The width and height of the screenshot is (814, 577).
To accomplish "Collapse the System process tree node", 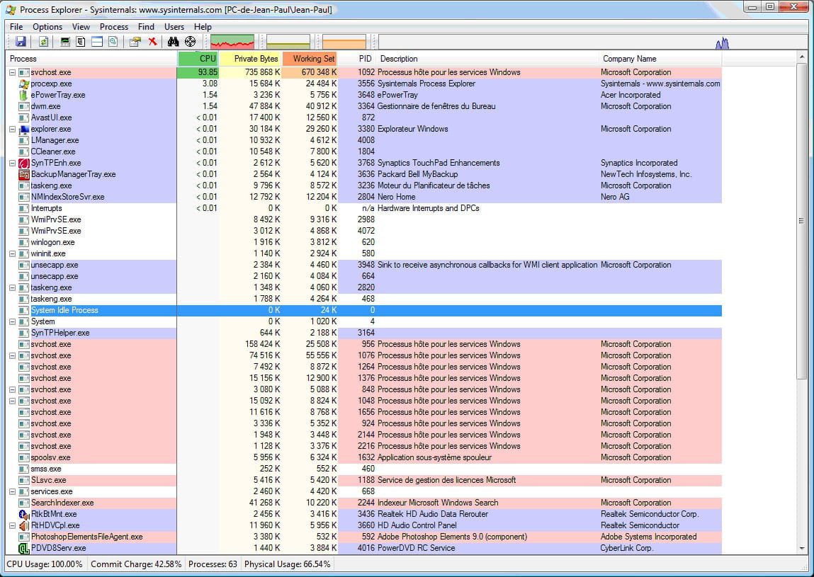I will 13,321.
